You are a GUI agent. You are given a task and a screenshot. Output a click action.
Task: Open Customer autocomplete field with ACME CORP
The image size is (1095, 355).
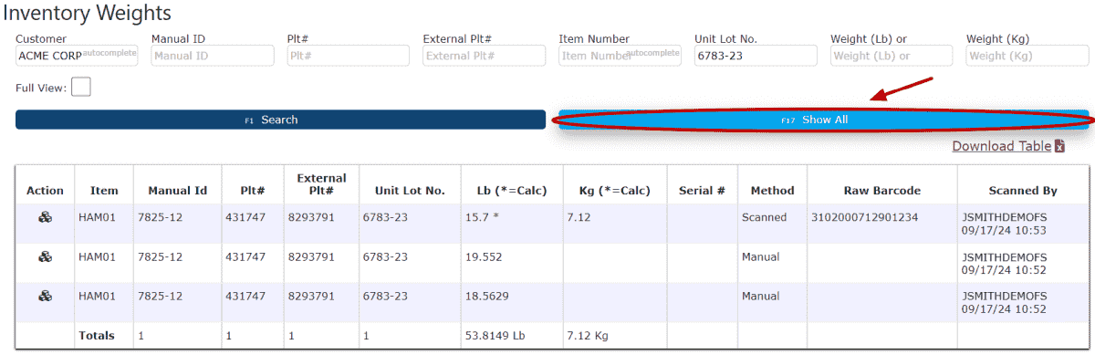(x=77, y=56)
